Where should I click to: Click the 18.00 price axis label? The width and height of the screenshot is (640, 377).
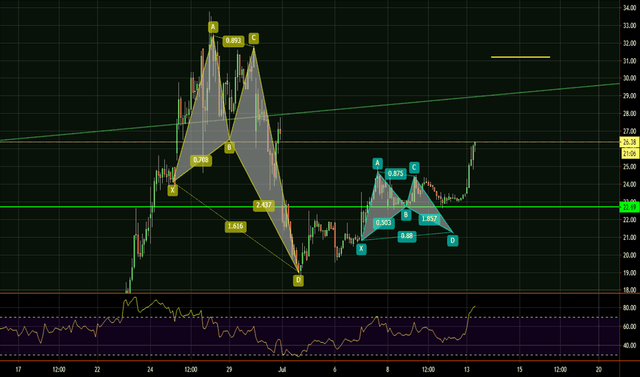(630, 290)
